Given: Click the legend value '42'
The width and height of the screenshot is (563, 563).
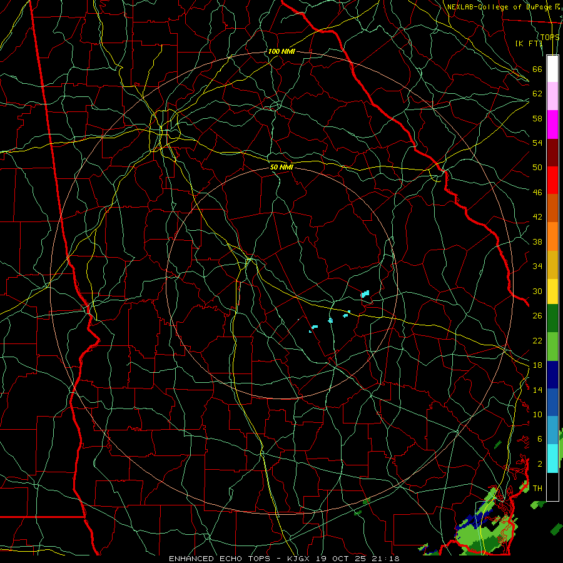Looking at the screenshot, I should click(537, 217).
